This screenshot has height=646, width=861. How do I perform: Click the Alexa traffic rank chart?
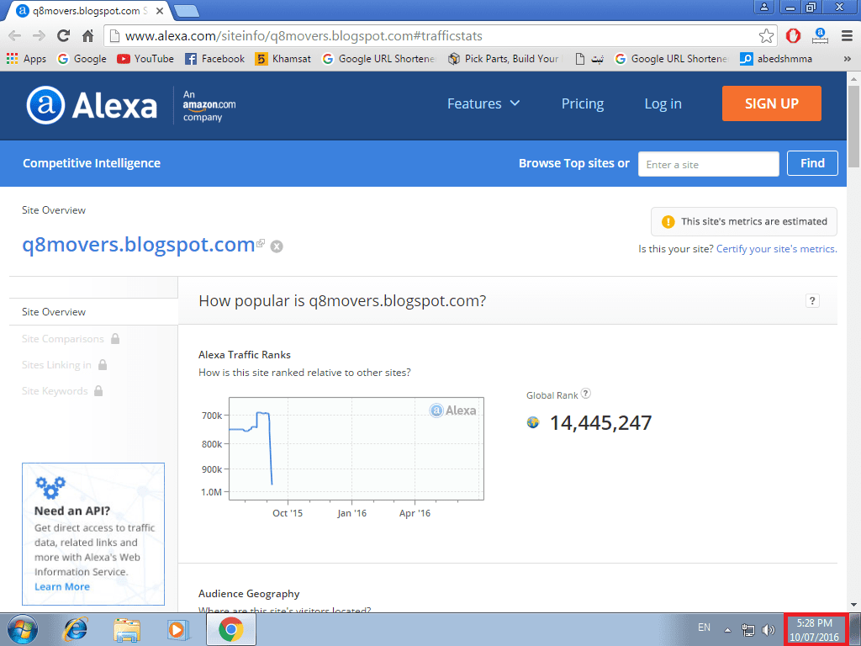tap(356, 448)
